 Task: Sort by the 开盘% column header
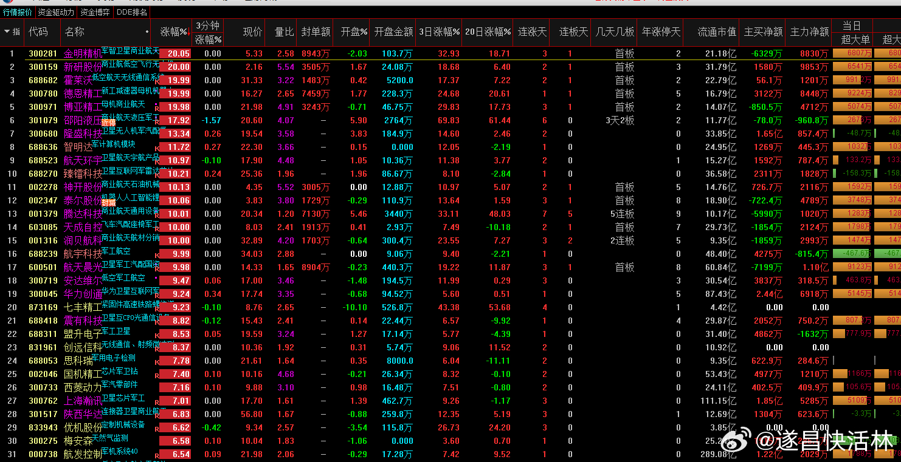[x=354, y=32]
